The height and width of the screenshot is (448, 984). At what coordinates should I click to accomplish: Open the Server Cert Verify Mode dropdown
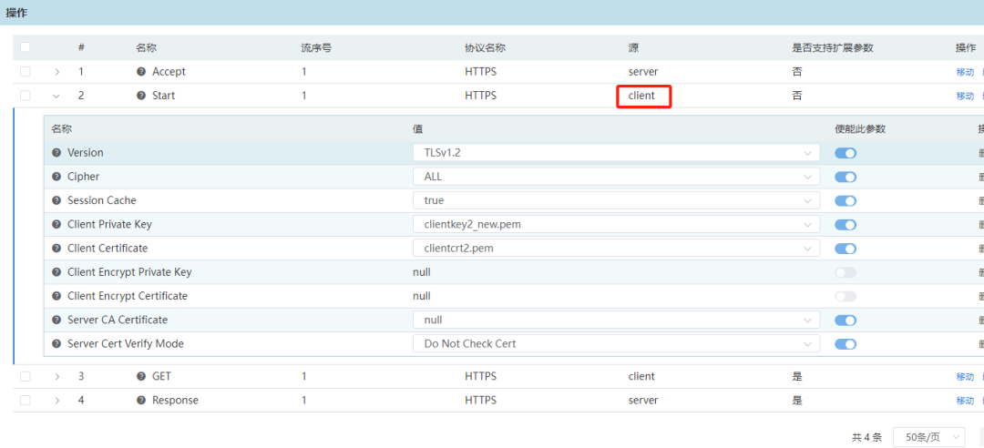pos(616,344)
